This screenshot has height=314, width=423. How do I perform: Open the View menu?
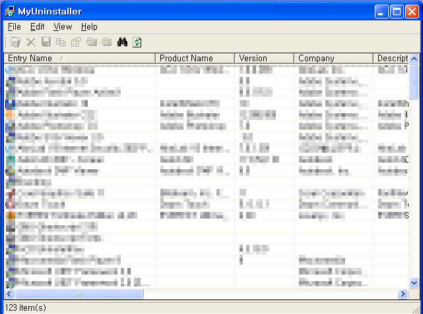pyautogui.click(x=63, y=26)
